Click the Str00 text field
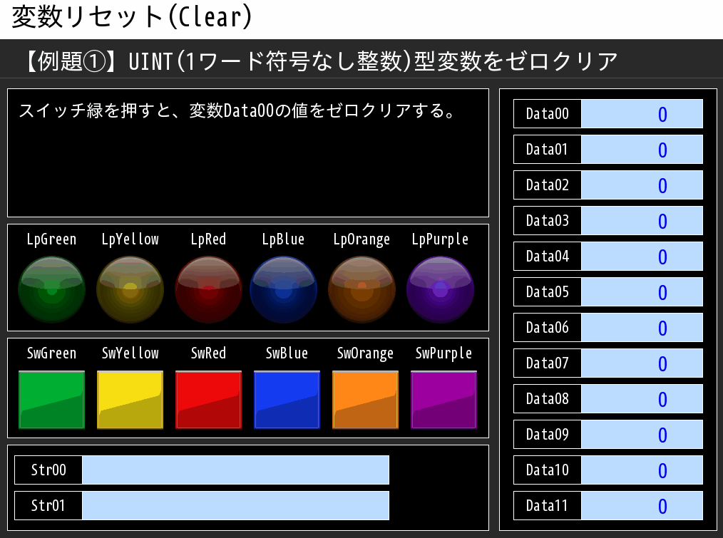Screen dimensions: 723x538 [x=235, y=470]
